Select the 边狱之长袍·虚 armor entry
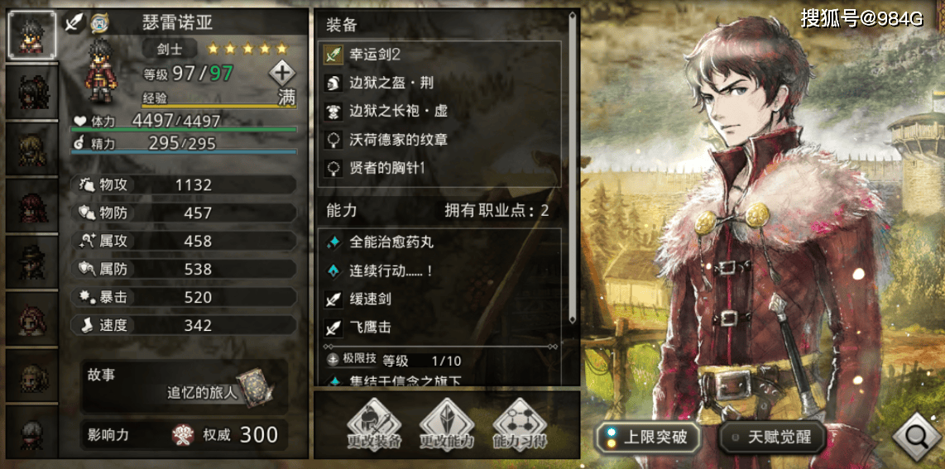The image size is (945, 469). (x=439, y=112)
